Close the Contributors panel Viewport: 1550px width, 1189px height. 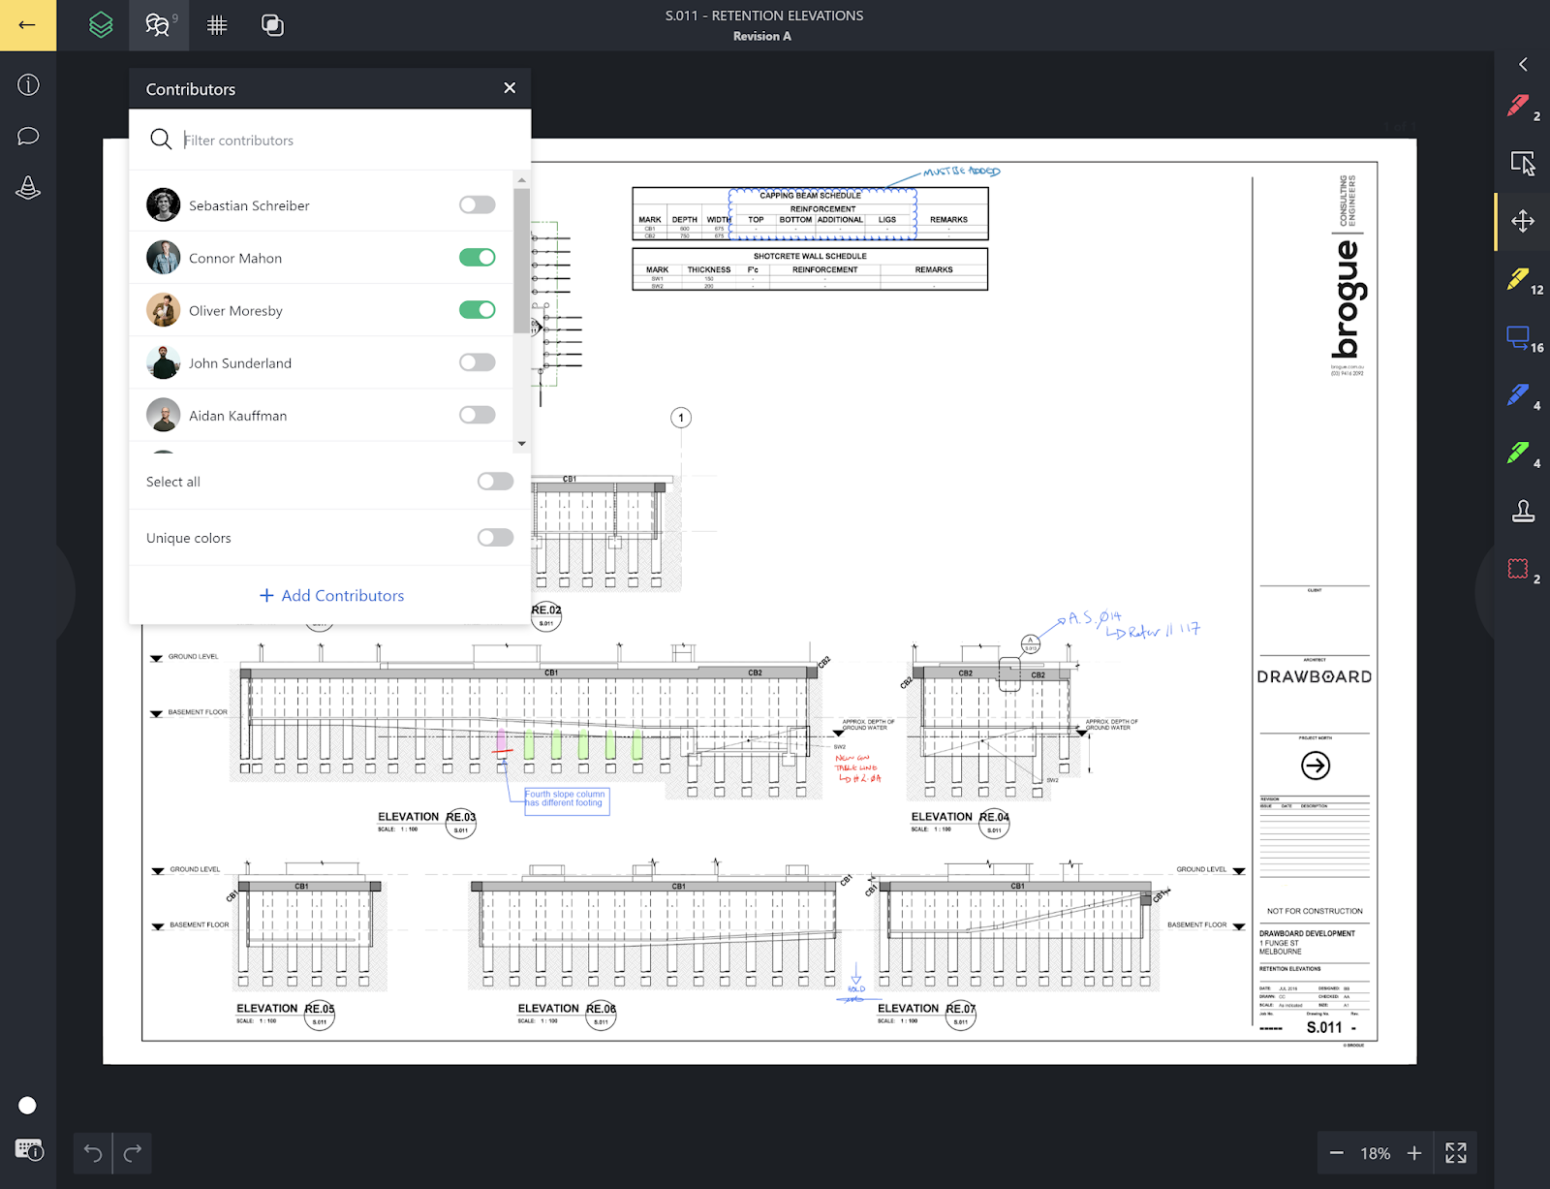click(510, 87)
